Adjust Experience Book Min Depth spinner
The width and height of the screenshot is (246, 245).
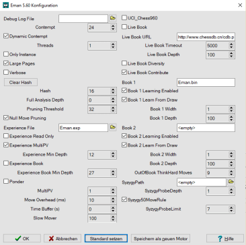(113, 173)
